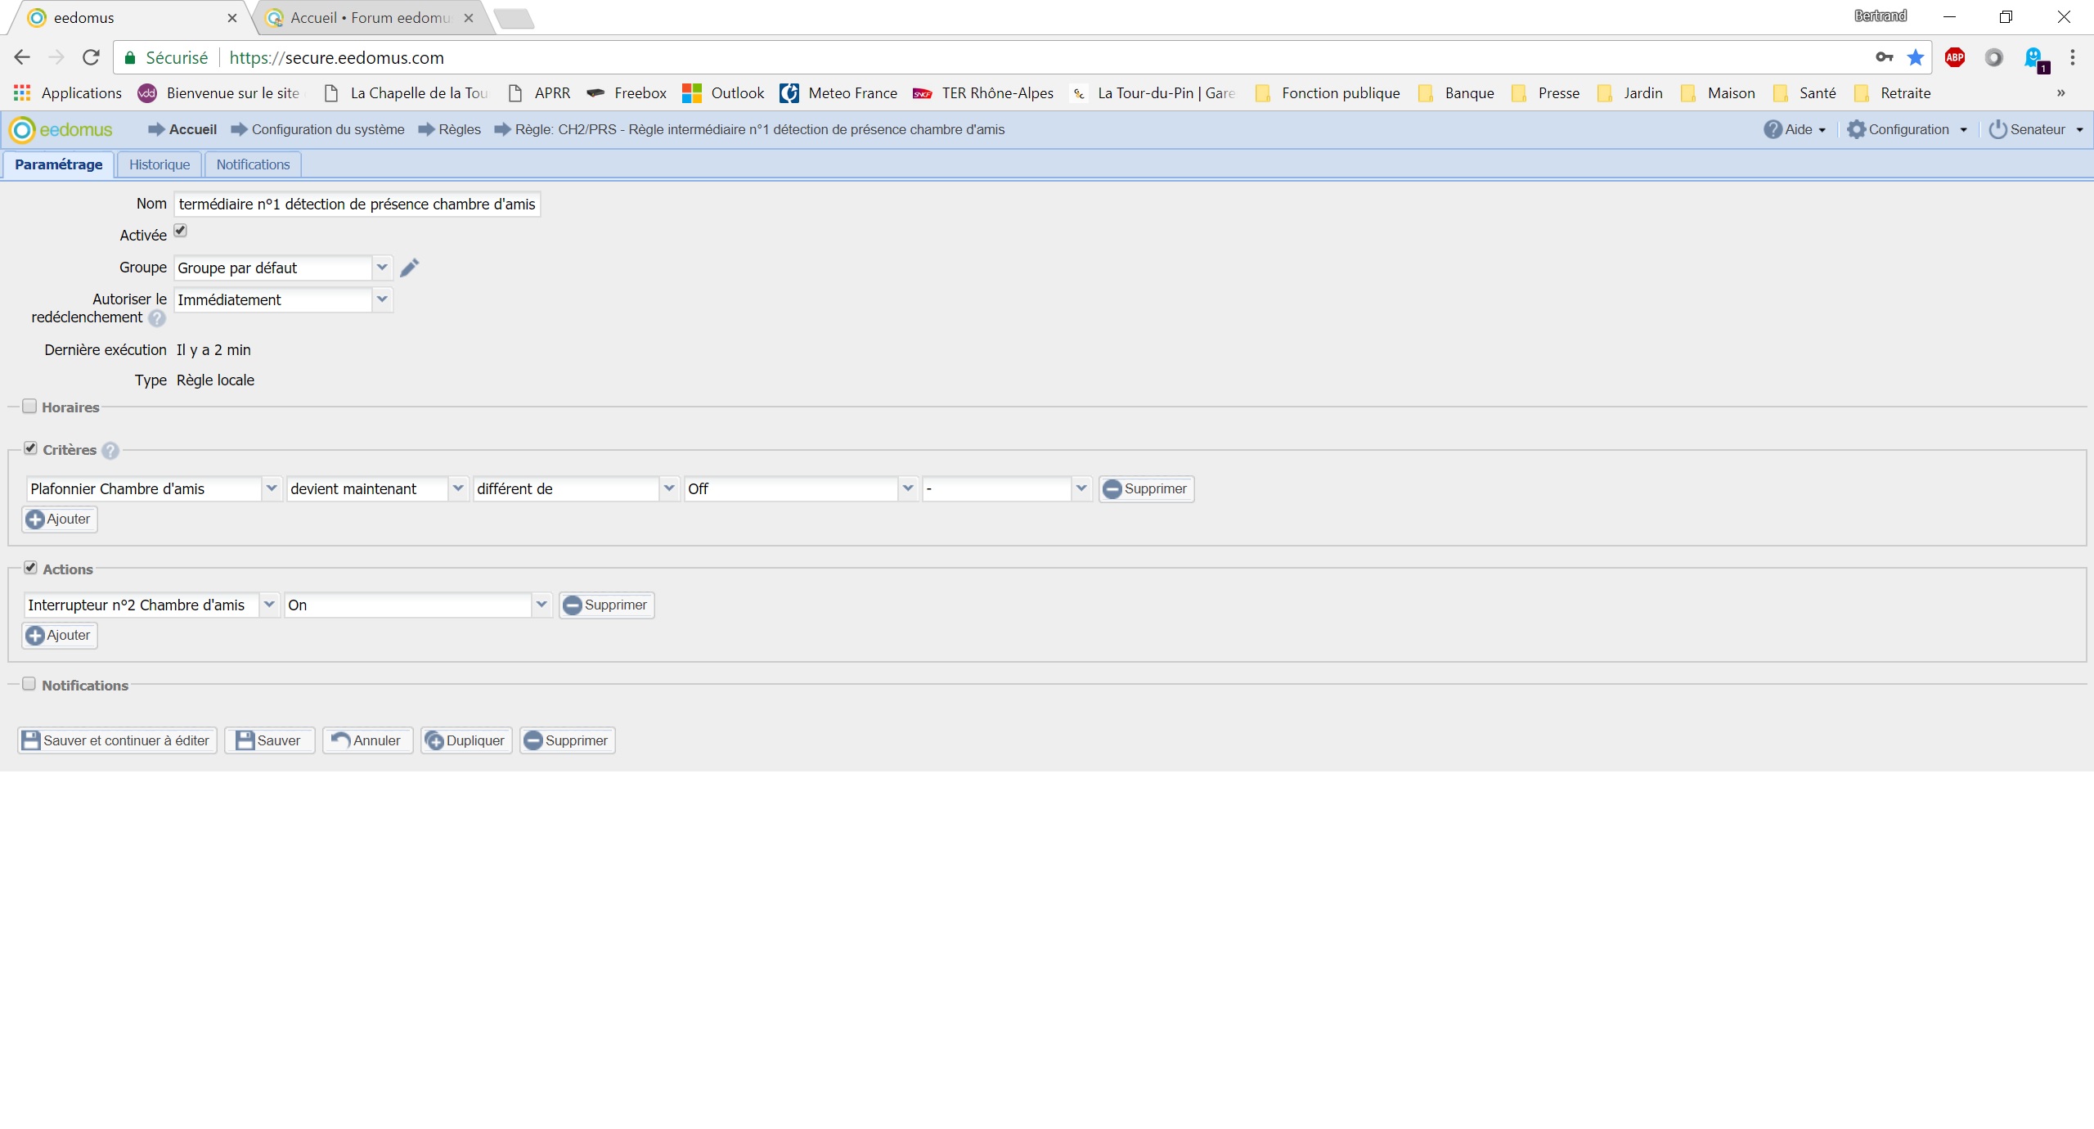The width and height of the screenshot is (2094, 1129).
Task: Bookmark the page with the star icon
Action: tap(1916, 57)
